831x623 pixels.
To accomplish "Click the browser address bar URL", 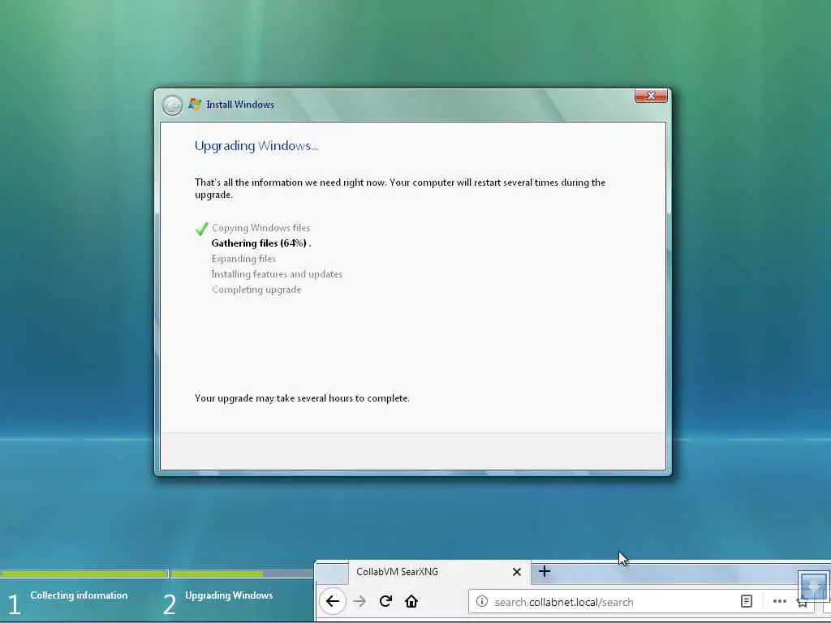I will (x=564, y=602).
